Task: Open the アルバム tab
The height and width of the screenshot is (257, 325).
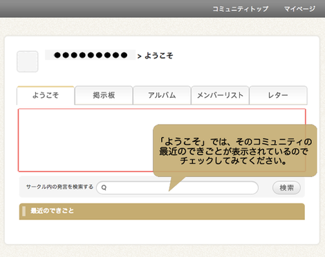Action: point(162,95)
